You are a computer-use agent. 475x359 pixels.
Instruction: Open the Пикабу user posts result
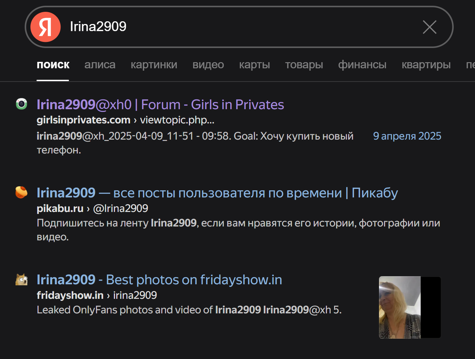click(217, 193)
